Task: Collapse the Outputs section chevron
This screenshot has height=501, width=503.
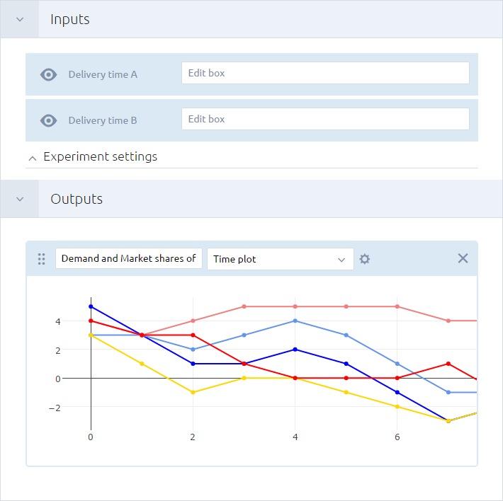Action: coord(20,200)
